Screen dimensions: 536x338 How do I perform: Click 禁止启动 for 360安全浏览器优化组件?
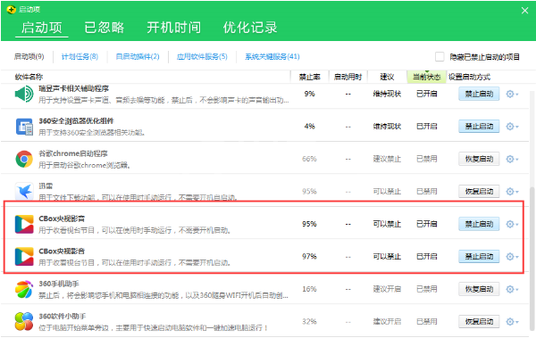point(479,127)
